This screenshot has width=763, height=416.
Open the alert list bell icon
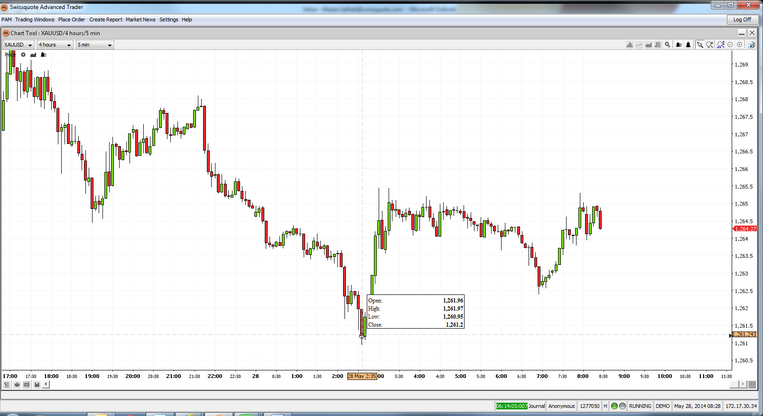click(679, 45)
